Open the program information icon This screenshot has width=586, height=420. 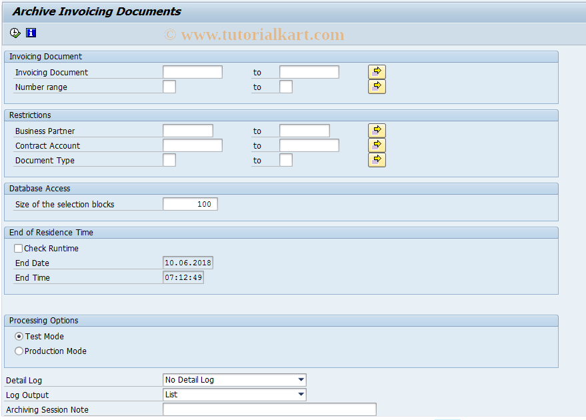click(x=31, y=33)
